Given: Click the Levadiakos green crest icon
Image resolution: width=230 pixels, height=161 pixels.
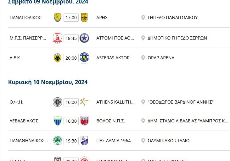Looking at the screenshot, I should tap(58, 121).
